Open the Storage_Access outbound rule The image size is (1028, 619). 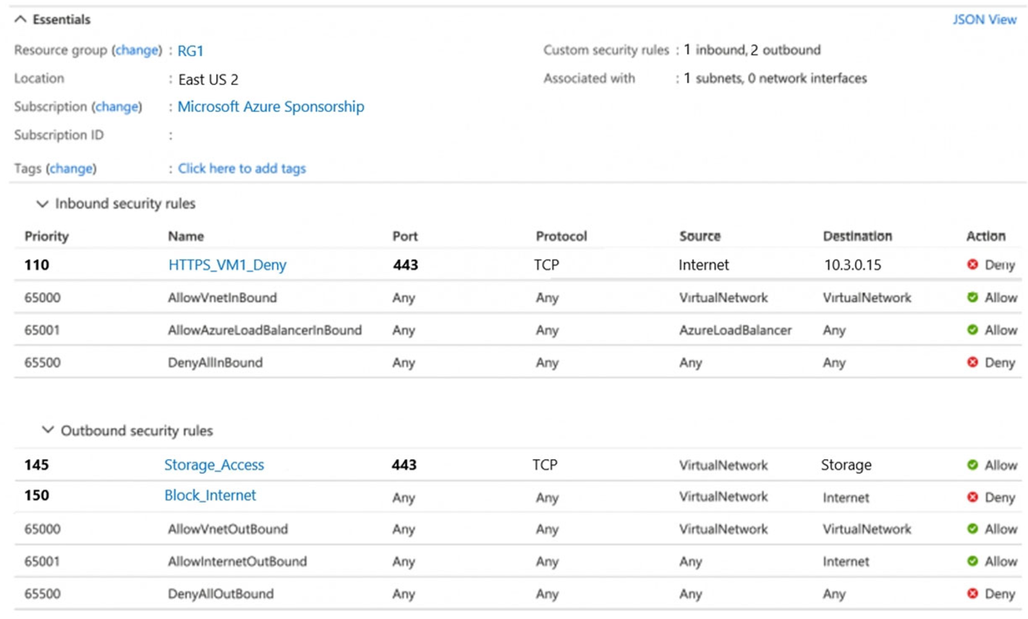click(x=213, y=465)
